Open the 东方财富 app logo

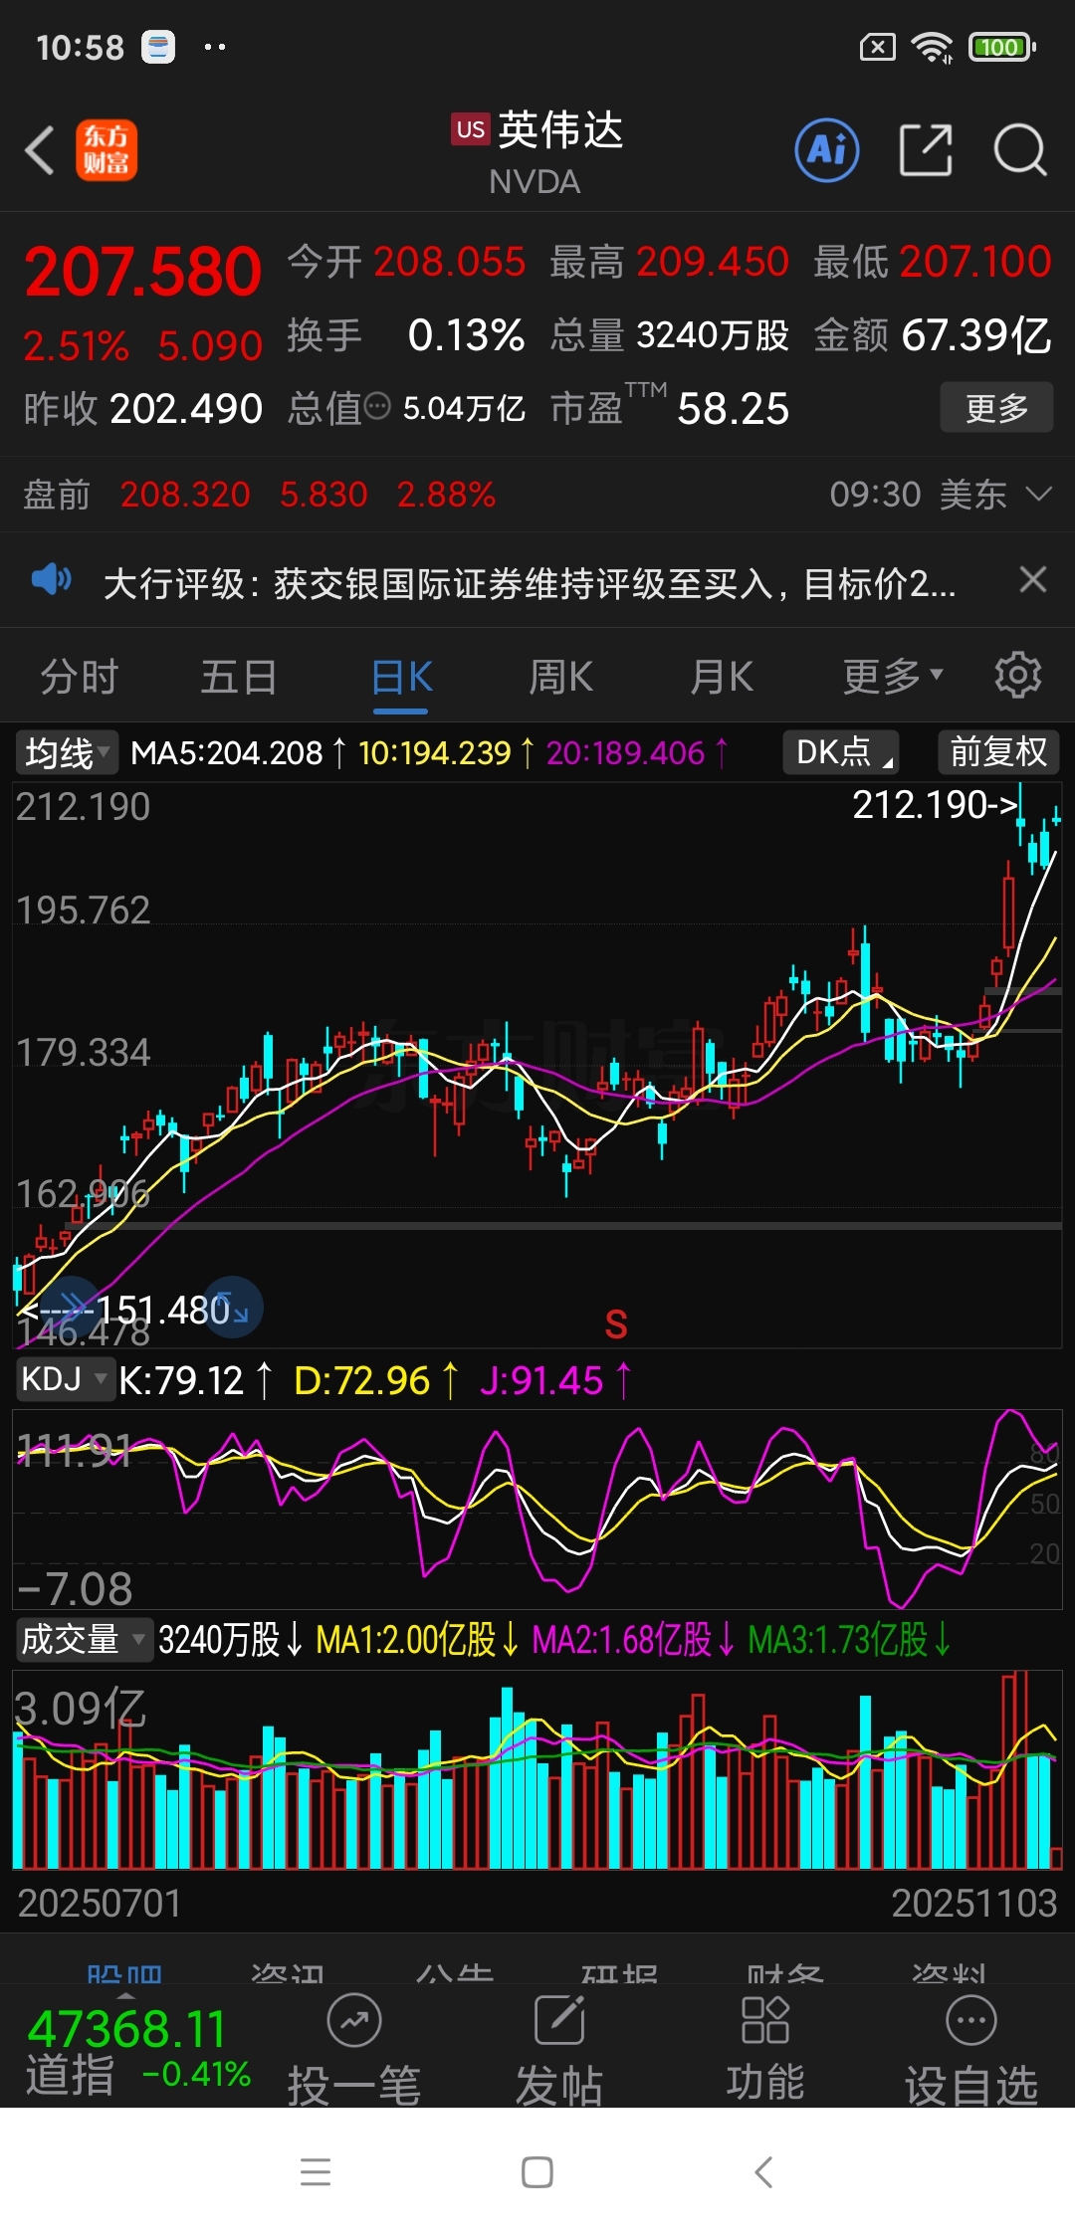click(x=107, y=151)
